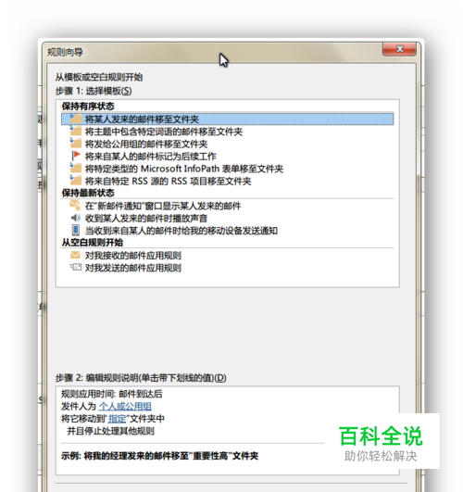The image size is (463, 492).
Task: Click the 规则向导 title bar
Action: tap(213, 52)
